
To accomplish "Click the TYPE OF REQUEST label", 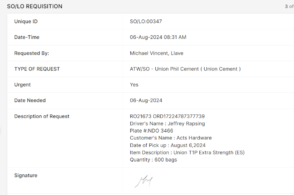I will (37, 69).
